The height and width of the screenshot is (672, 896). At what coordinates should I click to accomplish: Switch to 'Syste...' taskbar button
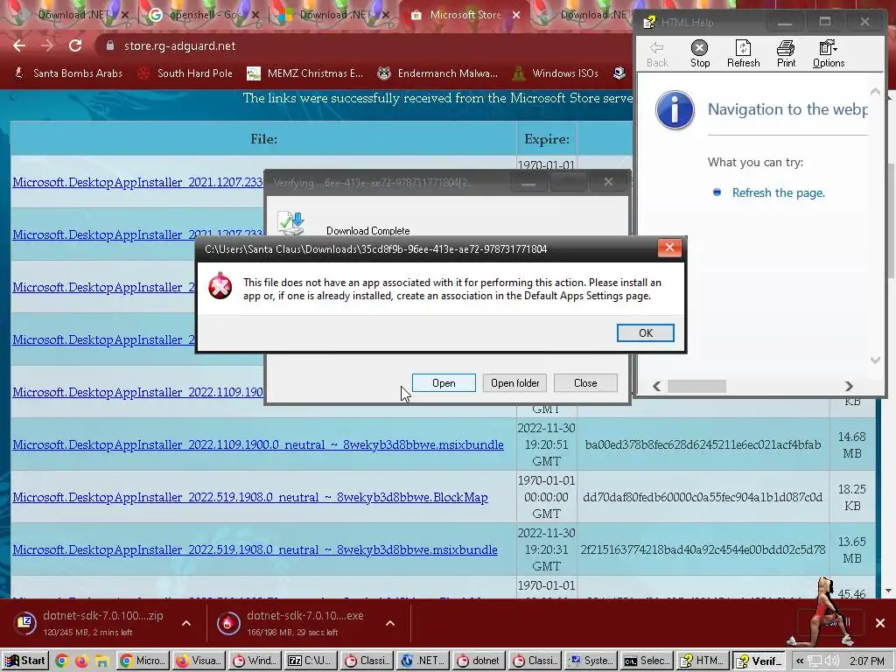coord(591,661)
